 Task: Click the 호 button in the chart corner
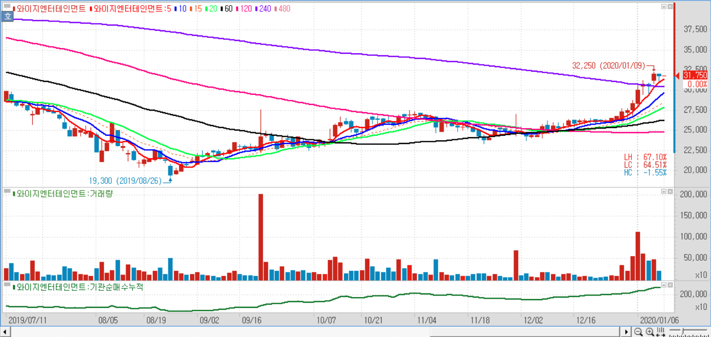pyautogui.click(x=7, y=16)
